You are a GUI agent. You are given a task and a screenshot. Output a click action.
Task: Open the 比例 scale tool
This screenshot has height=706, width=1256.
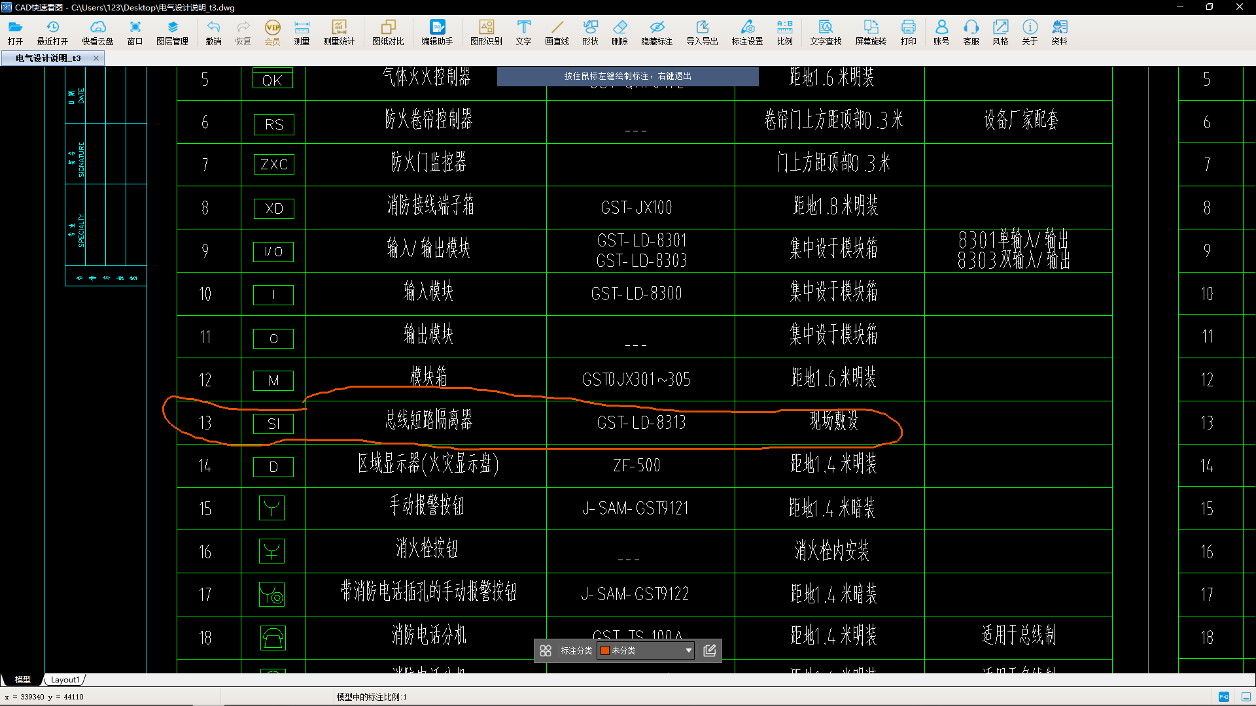click(x=784, y=32)
